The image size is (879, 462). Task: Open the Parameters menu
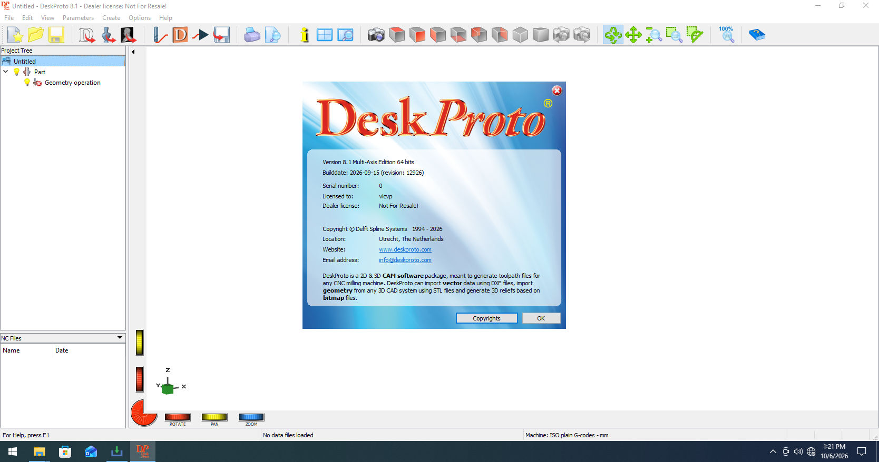78,18
